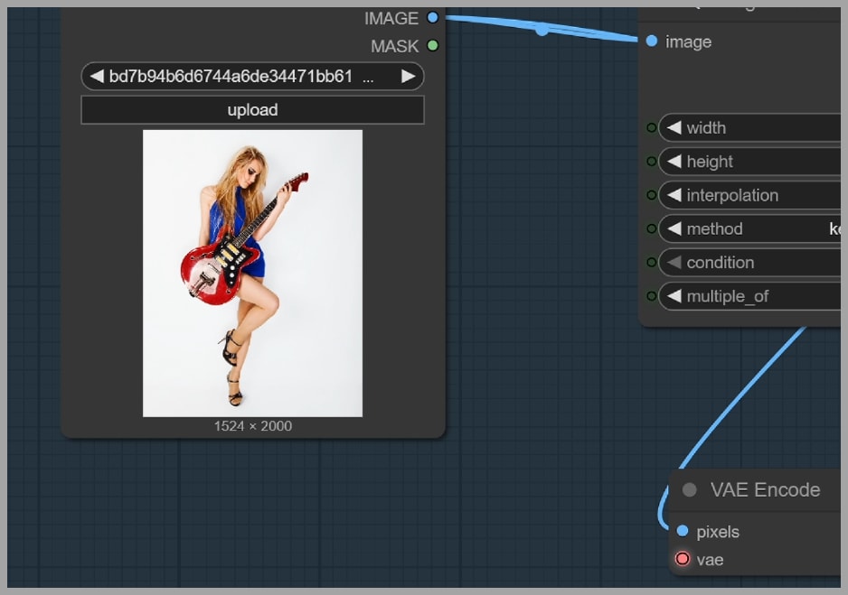Open the image filename dropdown
This screenshot has height=595, width=848.
tap(244, 77)
